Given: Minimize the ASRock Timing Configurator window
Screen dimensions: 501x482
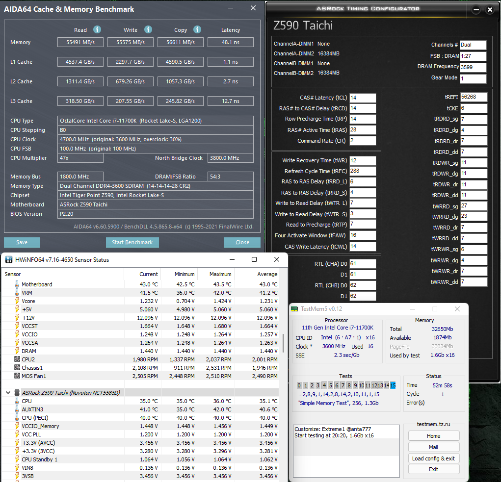Looking at the screenshot, I should point(476,10).
